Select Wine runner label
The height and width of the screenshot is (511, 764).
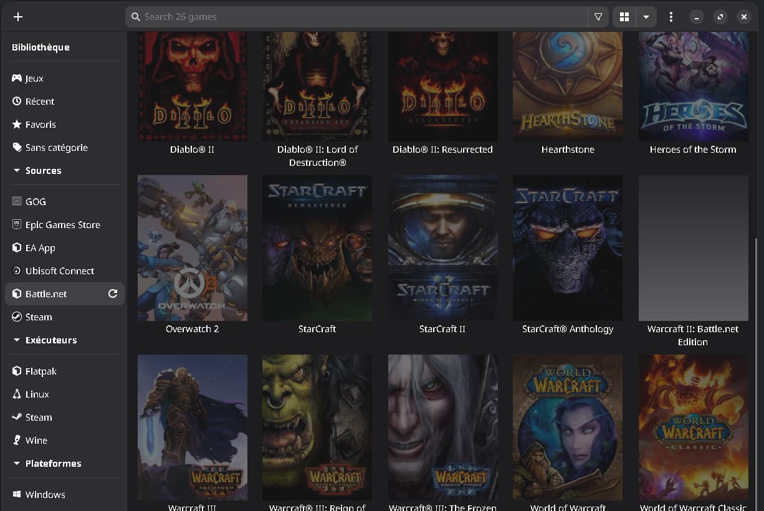point(36,441)
